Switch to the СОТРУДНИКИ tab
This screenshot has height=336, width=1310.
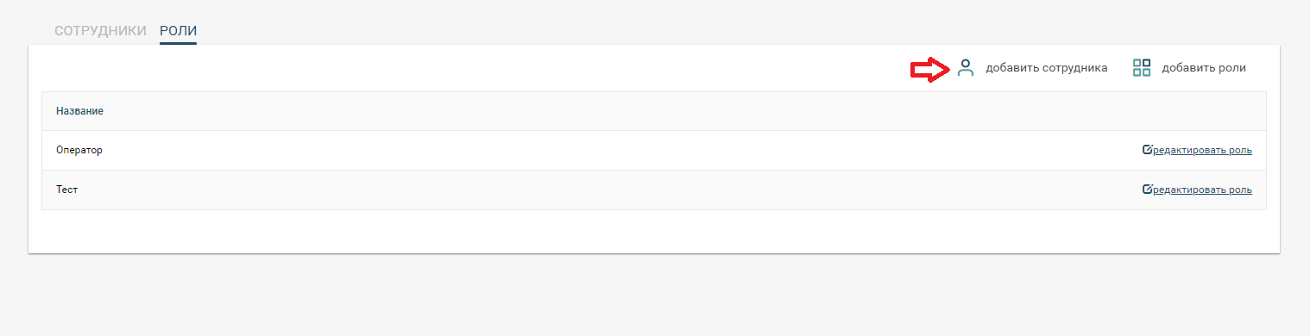(101, 31)
